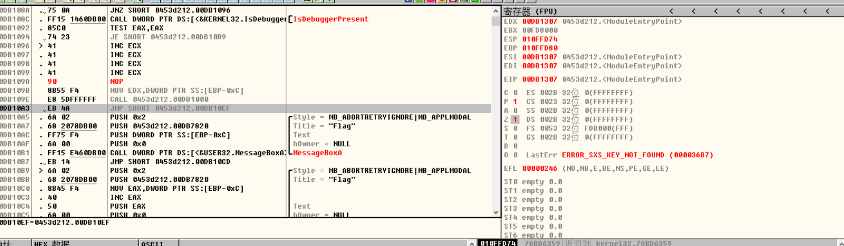Click stack address 010FFD74 at the bottom
This screenshot has height=246, width=844.
[x=498, y=243]
